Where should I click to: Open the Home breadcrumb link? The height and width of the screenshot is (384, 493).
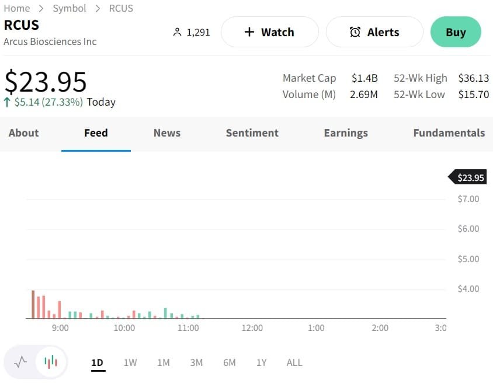tap(17, 8)
